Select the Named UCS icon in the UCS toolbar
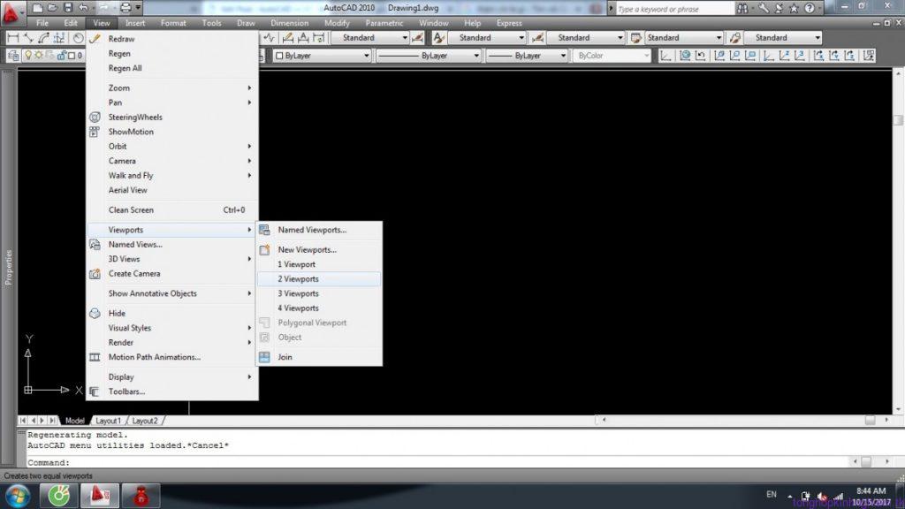 tap(870, 55)
